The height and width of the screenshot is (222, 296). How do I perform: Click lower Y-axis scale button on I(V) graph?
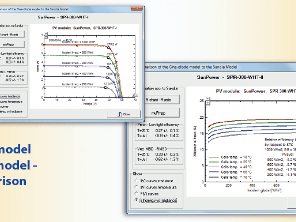point(46,37)
